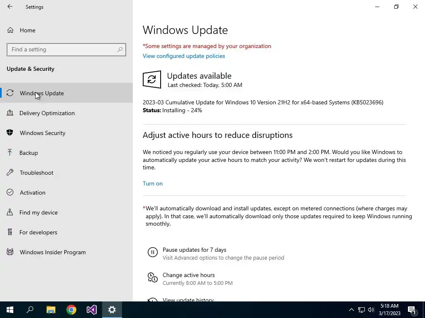
Task: Click the Find a setting search box
Action: click(66, 50)
